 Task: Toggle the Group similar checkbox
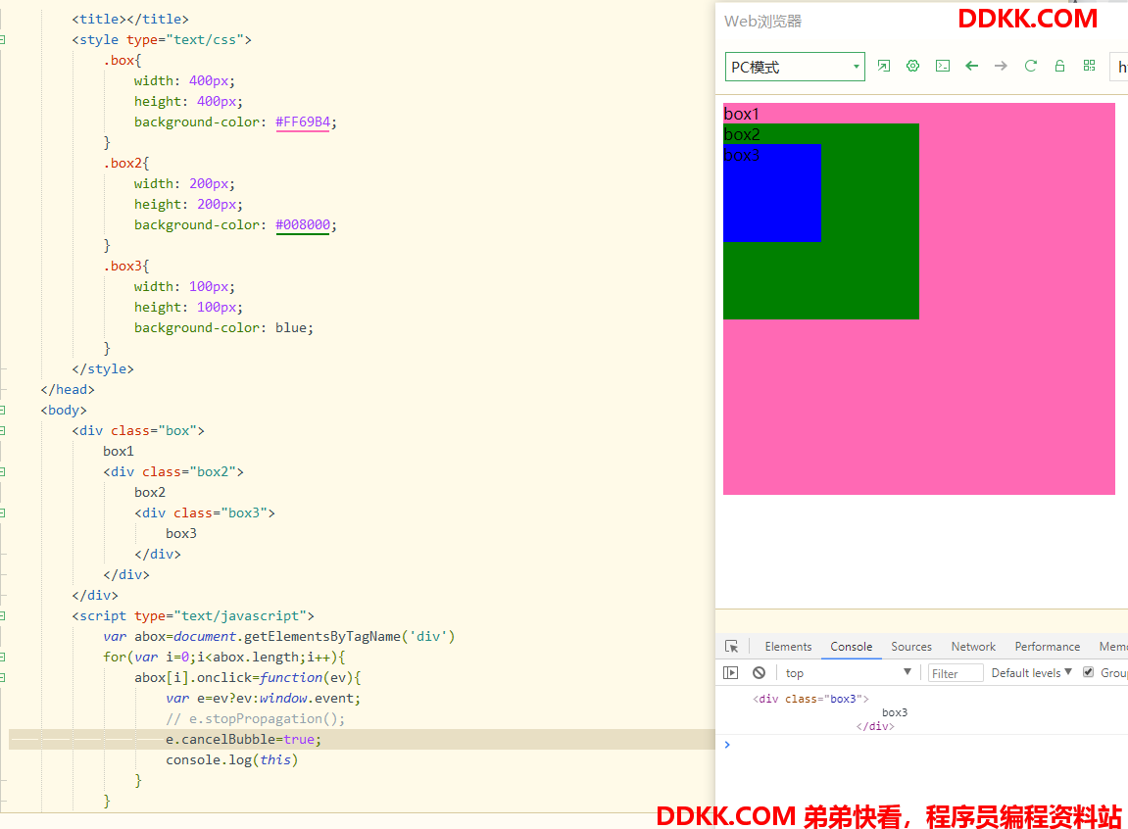click(x=1089, y=672)
